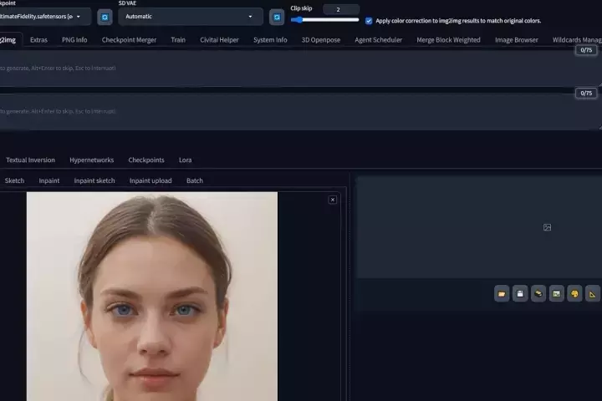Image resolution: width=602 pixels, height=401 pixels.
Task: Send image to inpaint palette icon
Action: click(x=574, y=294)
